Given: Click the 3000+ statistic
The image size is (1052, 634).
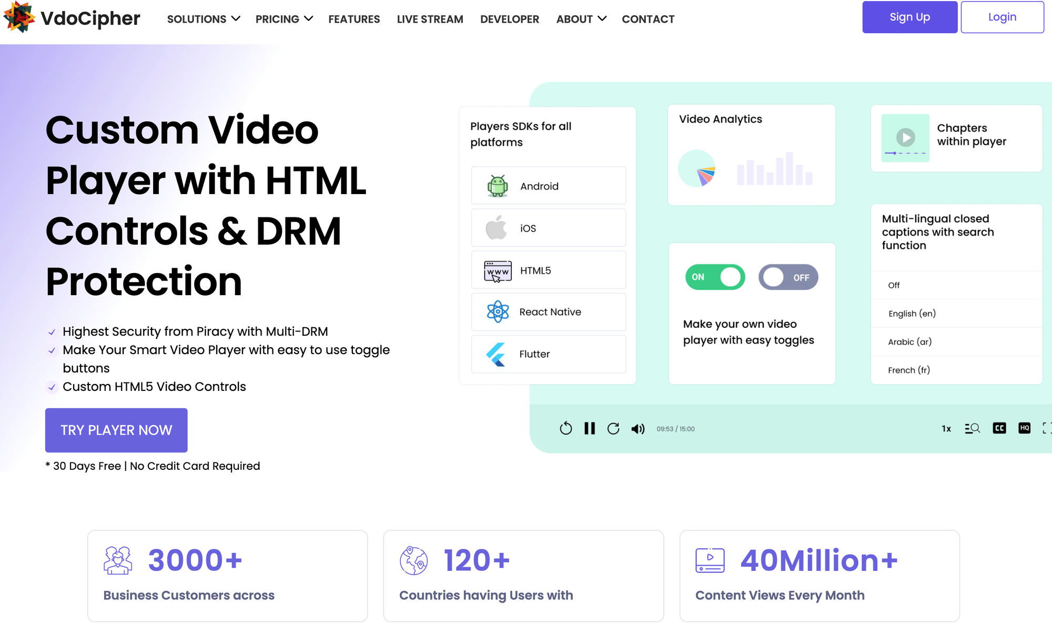Looking at the screenshot, I should pos(195,560).
